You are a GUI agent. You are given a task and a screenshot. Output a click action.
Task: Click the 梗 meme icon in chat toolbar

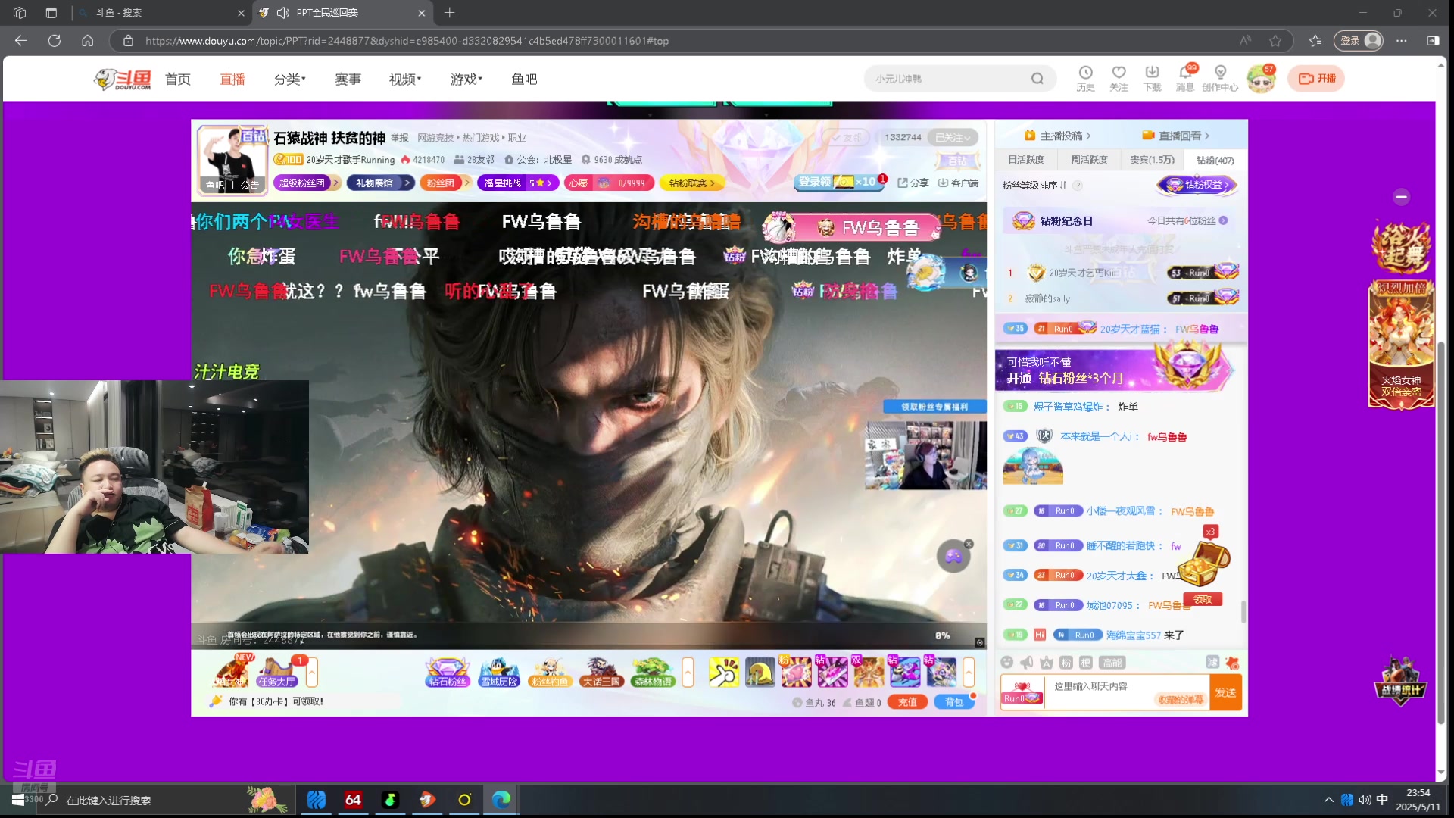tap(1085, 663)
